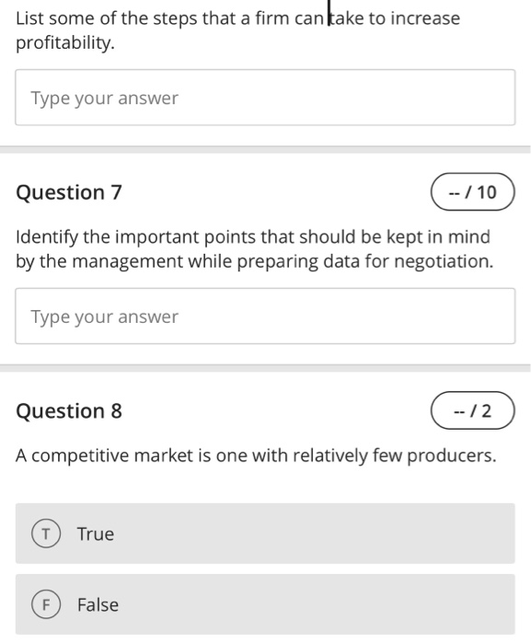The width and height of the screenshot is (531, 644).
Task: Click the '-- / 10' score badge
Action: 473,191
